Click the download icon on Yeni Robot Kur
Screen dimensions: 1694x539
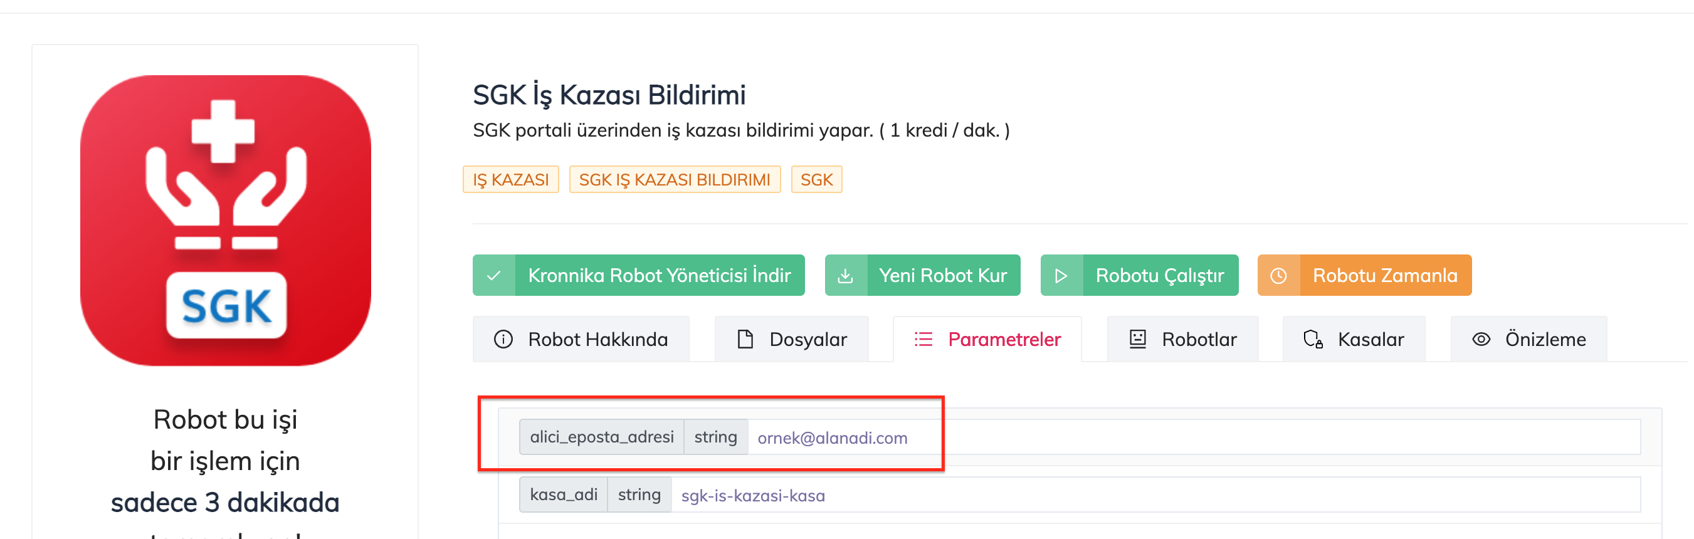[846, 275]
